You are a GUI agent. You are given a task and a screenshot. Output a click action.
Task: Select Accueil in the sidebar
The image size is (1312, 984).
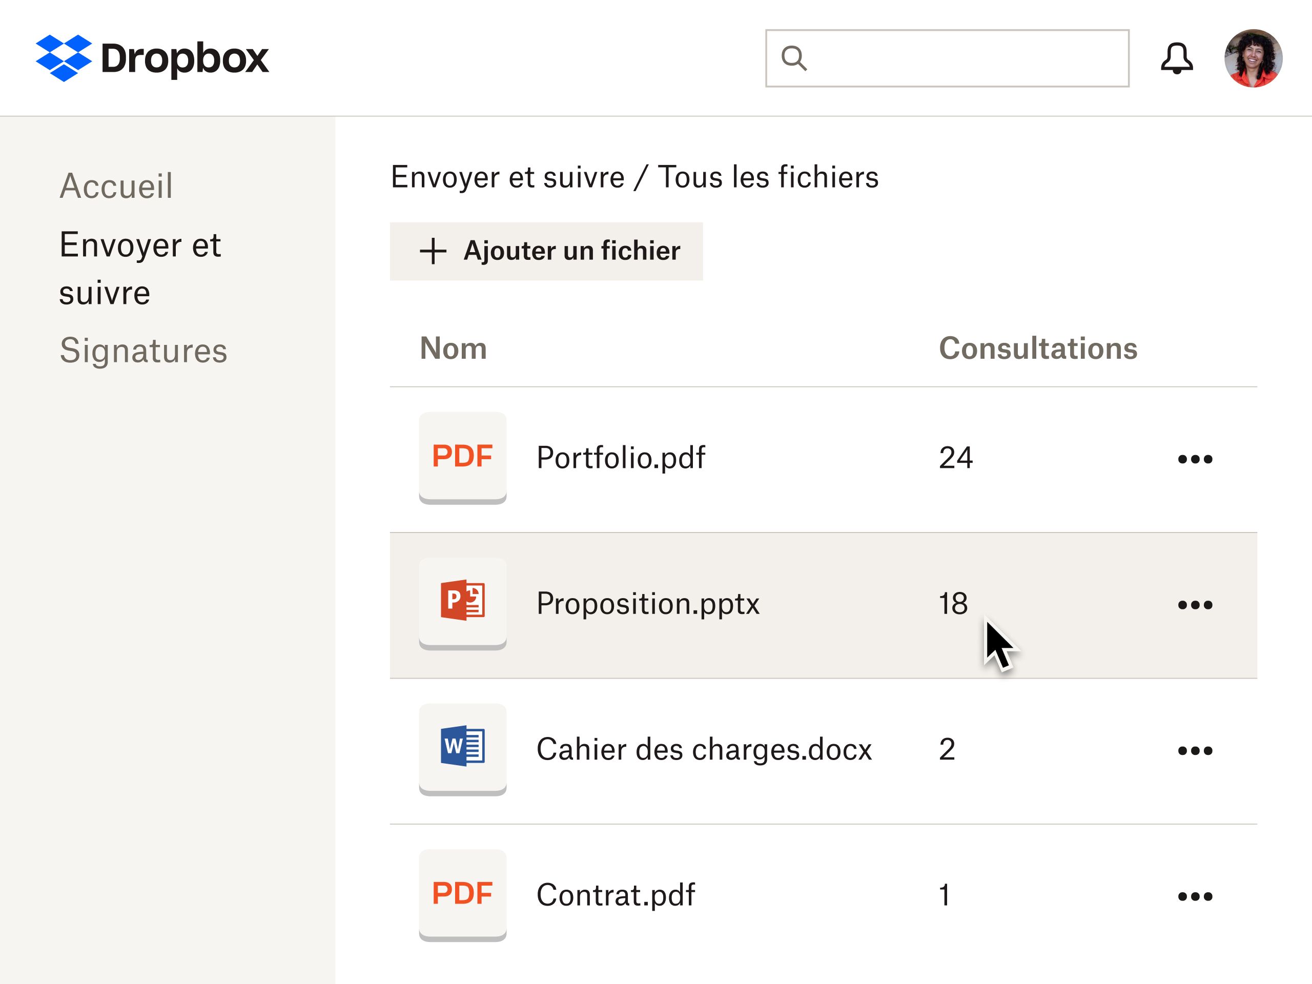(116, 186)
